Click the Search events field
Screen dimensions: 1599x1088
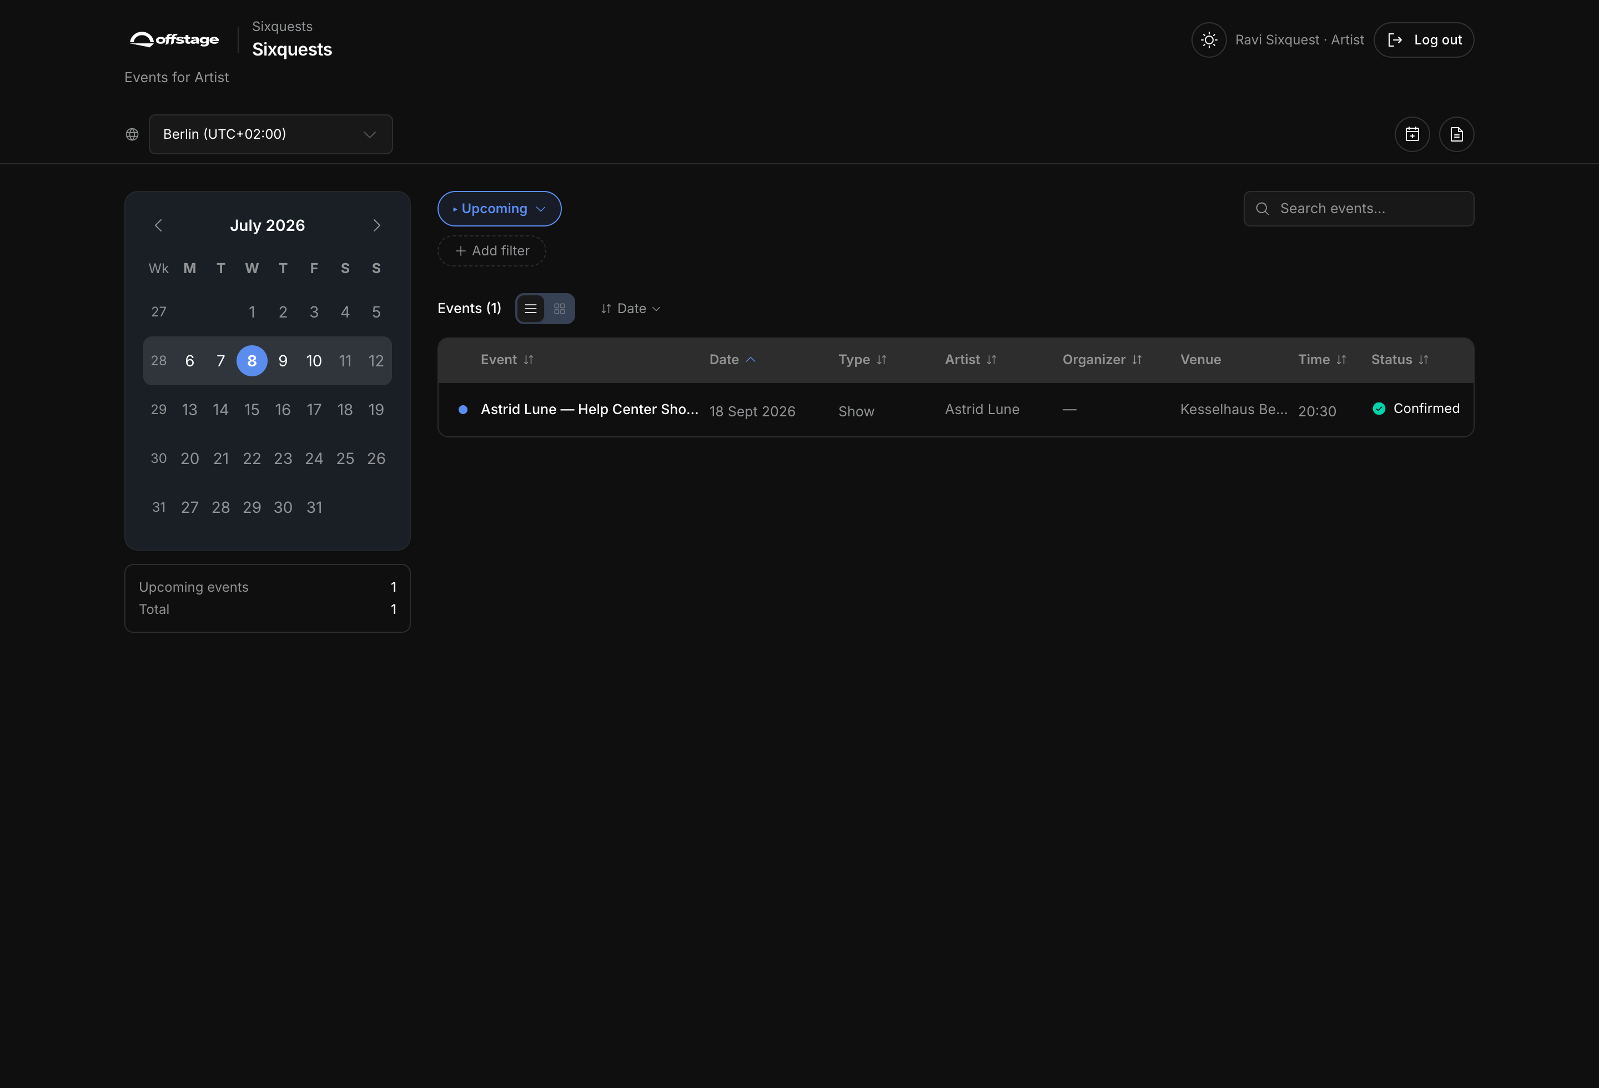pyautogui.click(x=1358, y=208)
